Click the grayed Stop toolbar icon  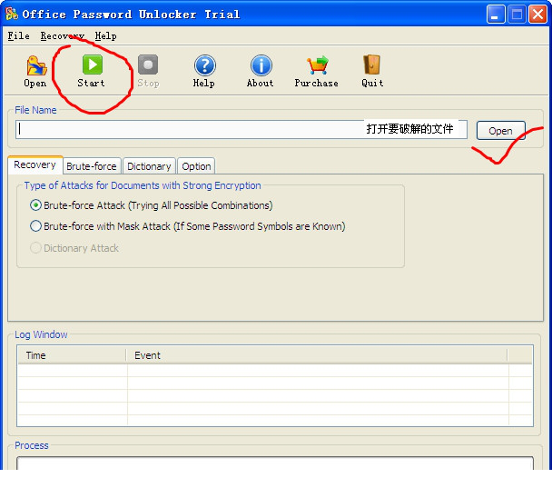tap(148, 65)
